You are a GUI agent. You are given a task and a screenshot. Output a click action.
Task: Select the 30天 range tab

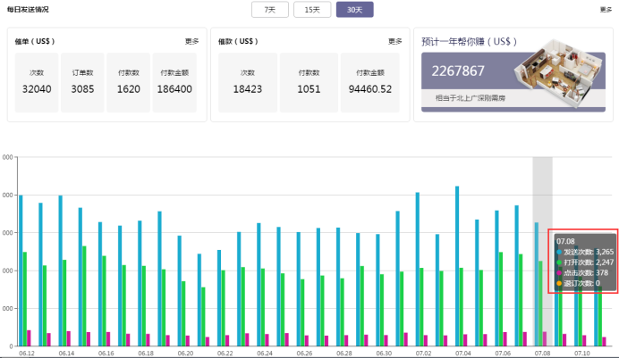tap(354, 10)
